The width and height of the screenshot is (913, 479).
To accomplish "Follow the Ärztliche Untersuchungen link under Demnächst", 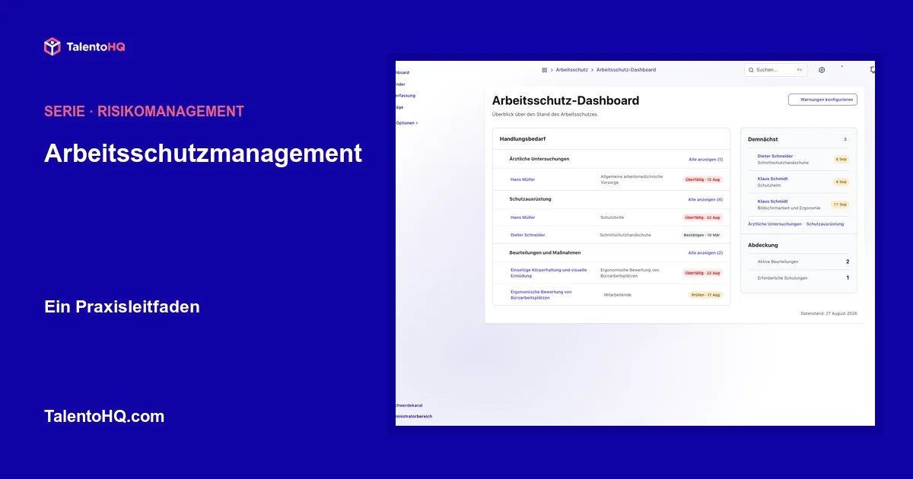I will coord(775,224).
